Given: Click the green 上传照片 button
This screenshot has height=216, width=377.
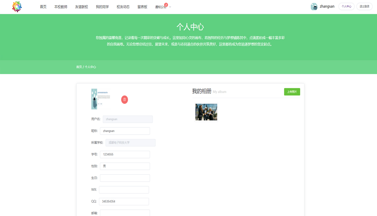Looking at the screenshot, I should click(292, 92).
